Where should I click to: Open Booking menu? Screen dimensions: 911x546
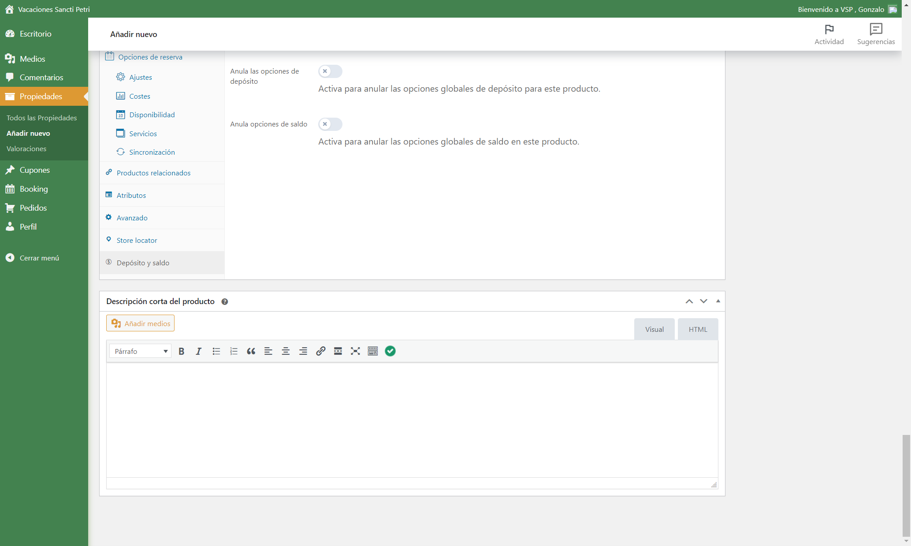click(44, 189)
